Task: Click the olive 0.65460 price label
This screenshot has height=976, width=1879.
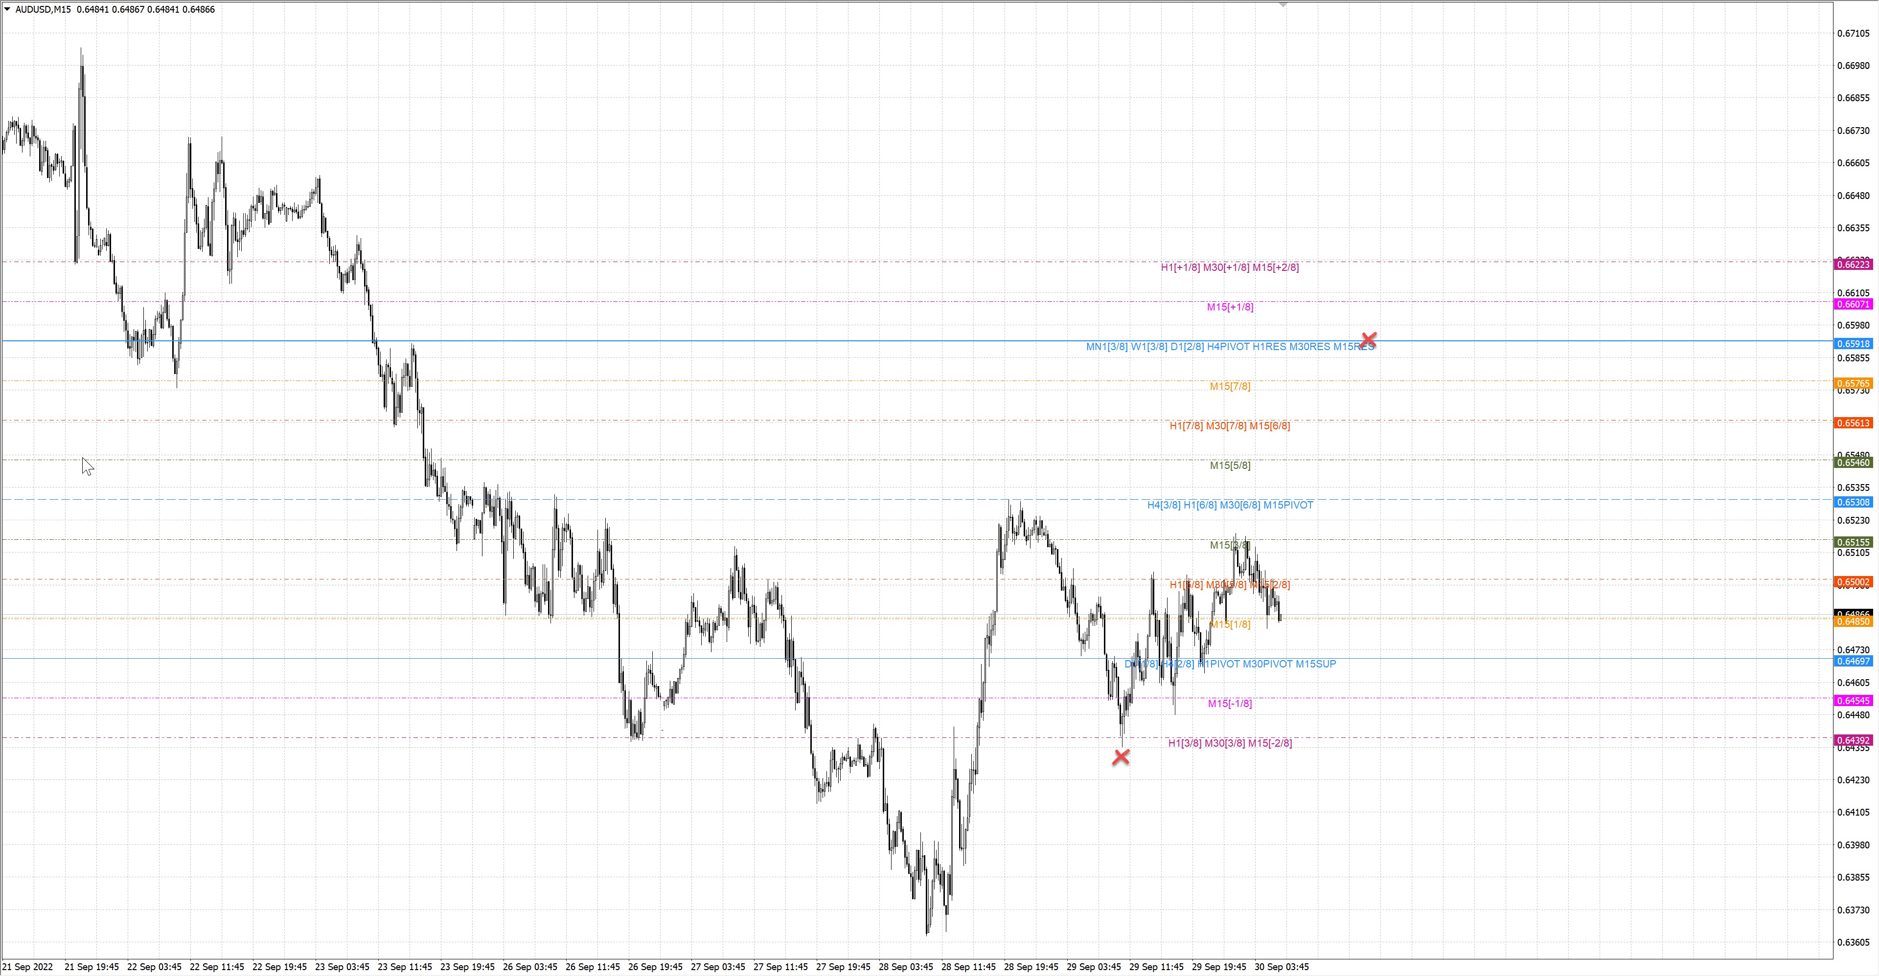Action: click(x=1853, y=463)
